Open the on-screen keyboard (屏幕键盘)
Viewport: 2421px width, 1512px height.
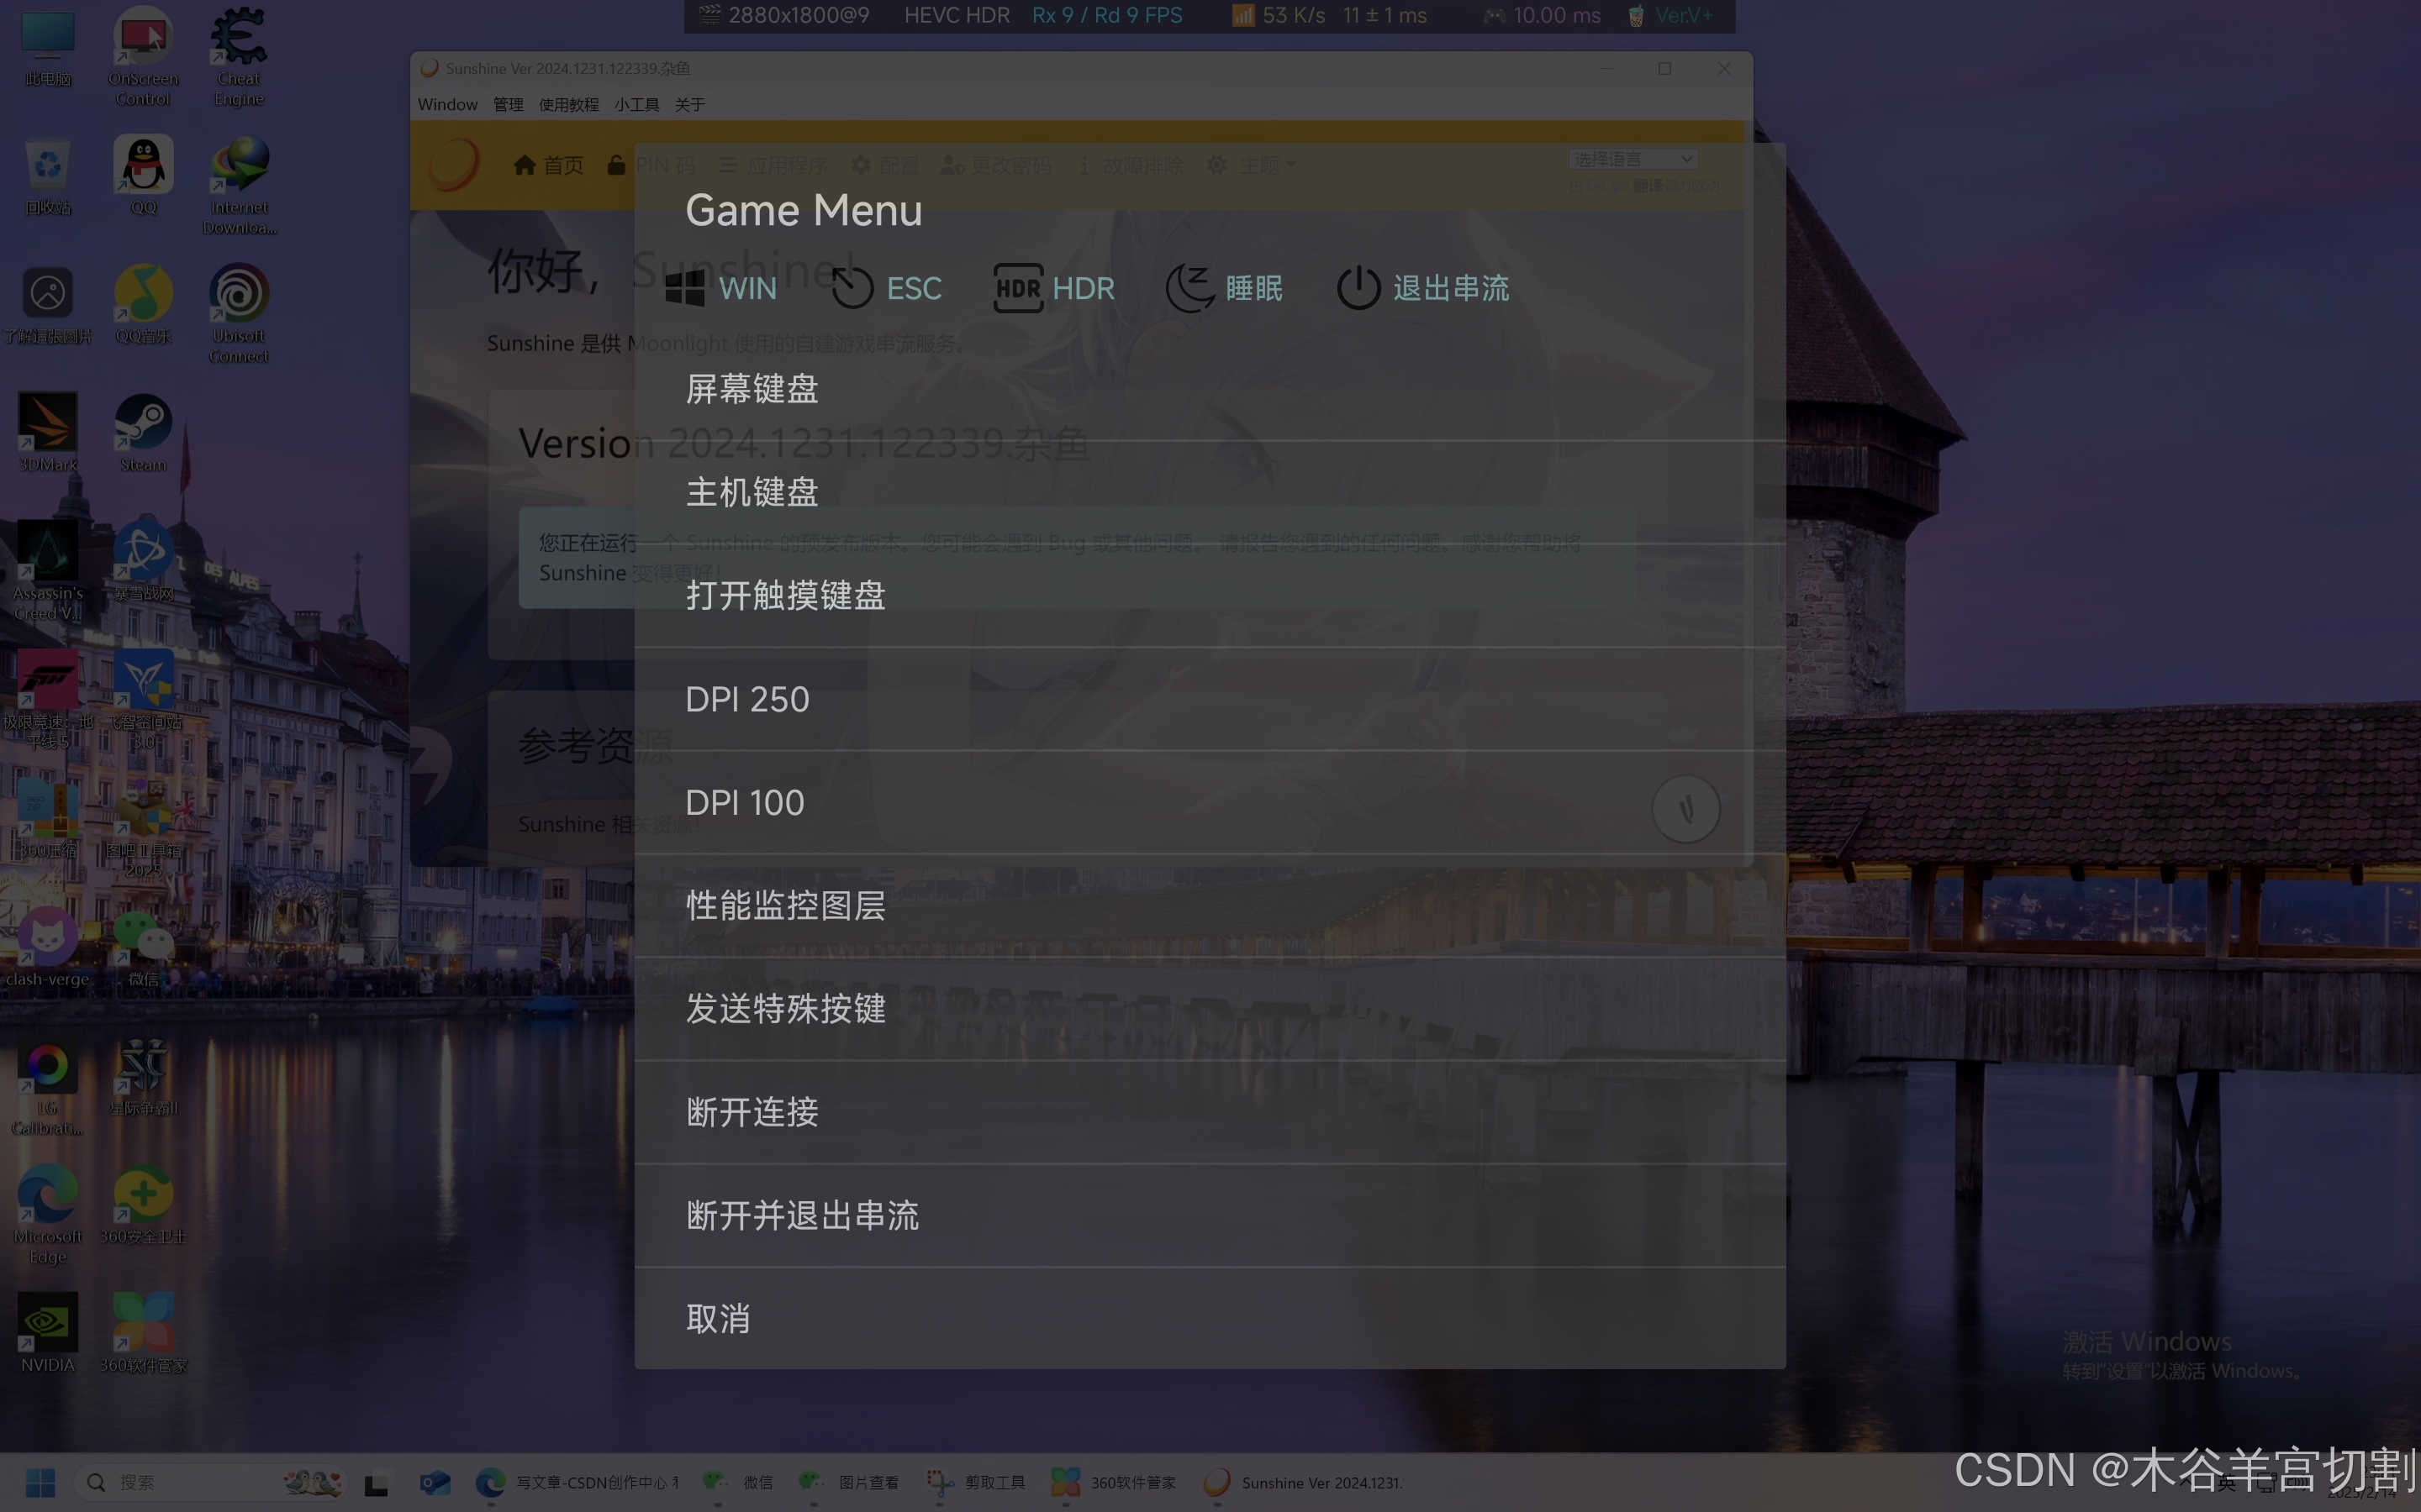(752, 389)
